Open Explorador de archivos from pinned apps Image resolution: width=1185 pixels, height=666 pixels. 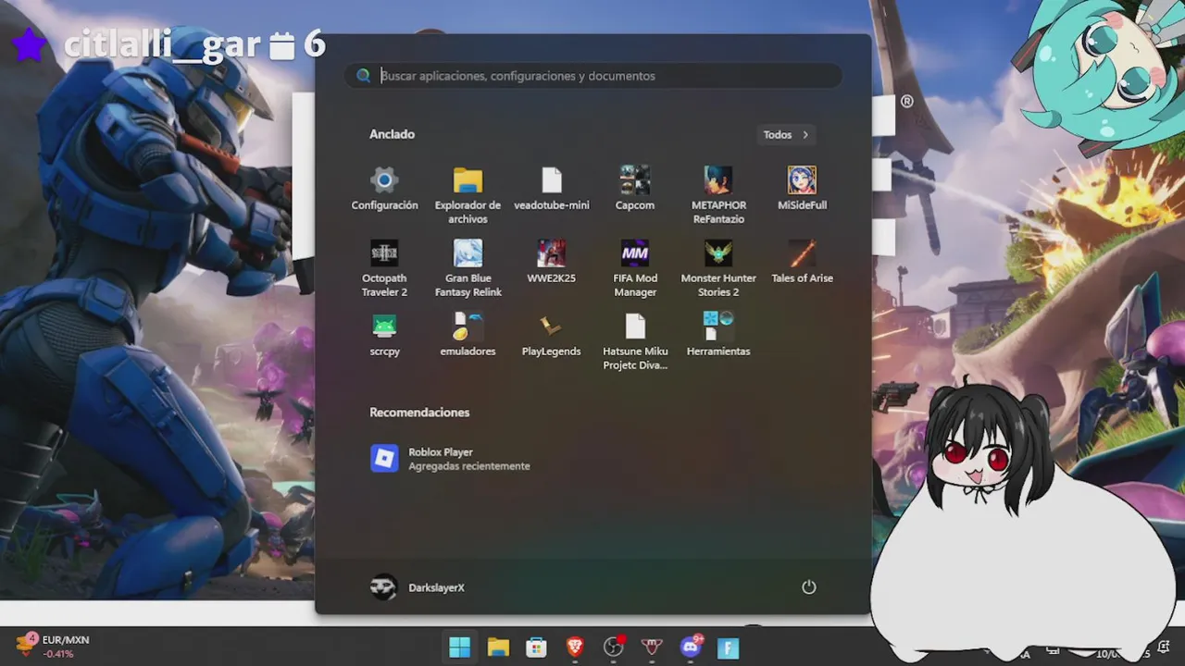tap(468, 195)
